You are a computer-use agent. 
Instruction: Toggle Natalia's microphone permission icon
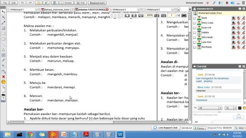(238, 33)
